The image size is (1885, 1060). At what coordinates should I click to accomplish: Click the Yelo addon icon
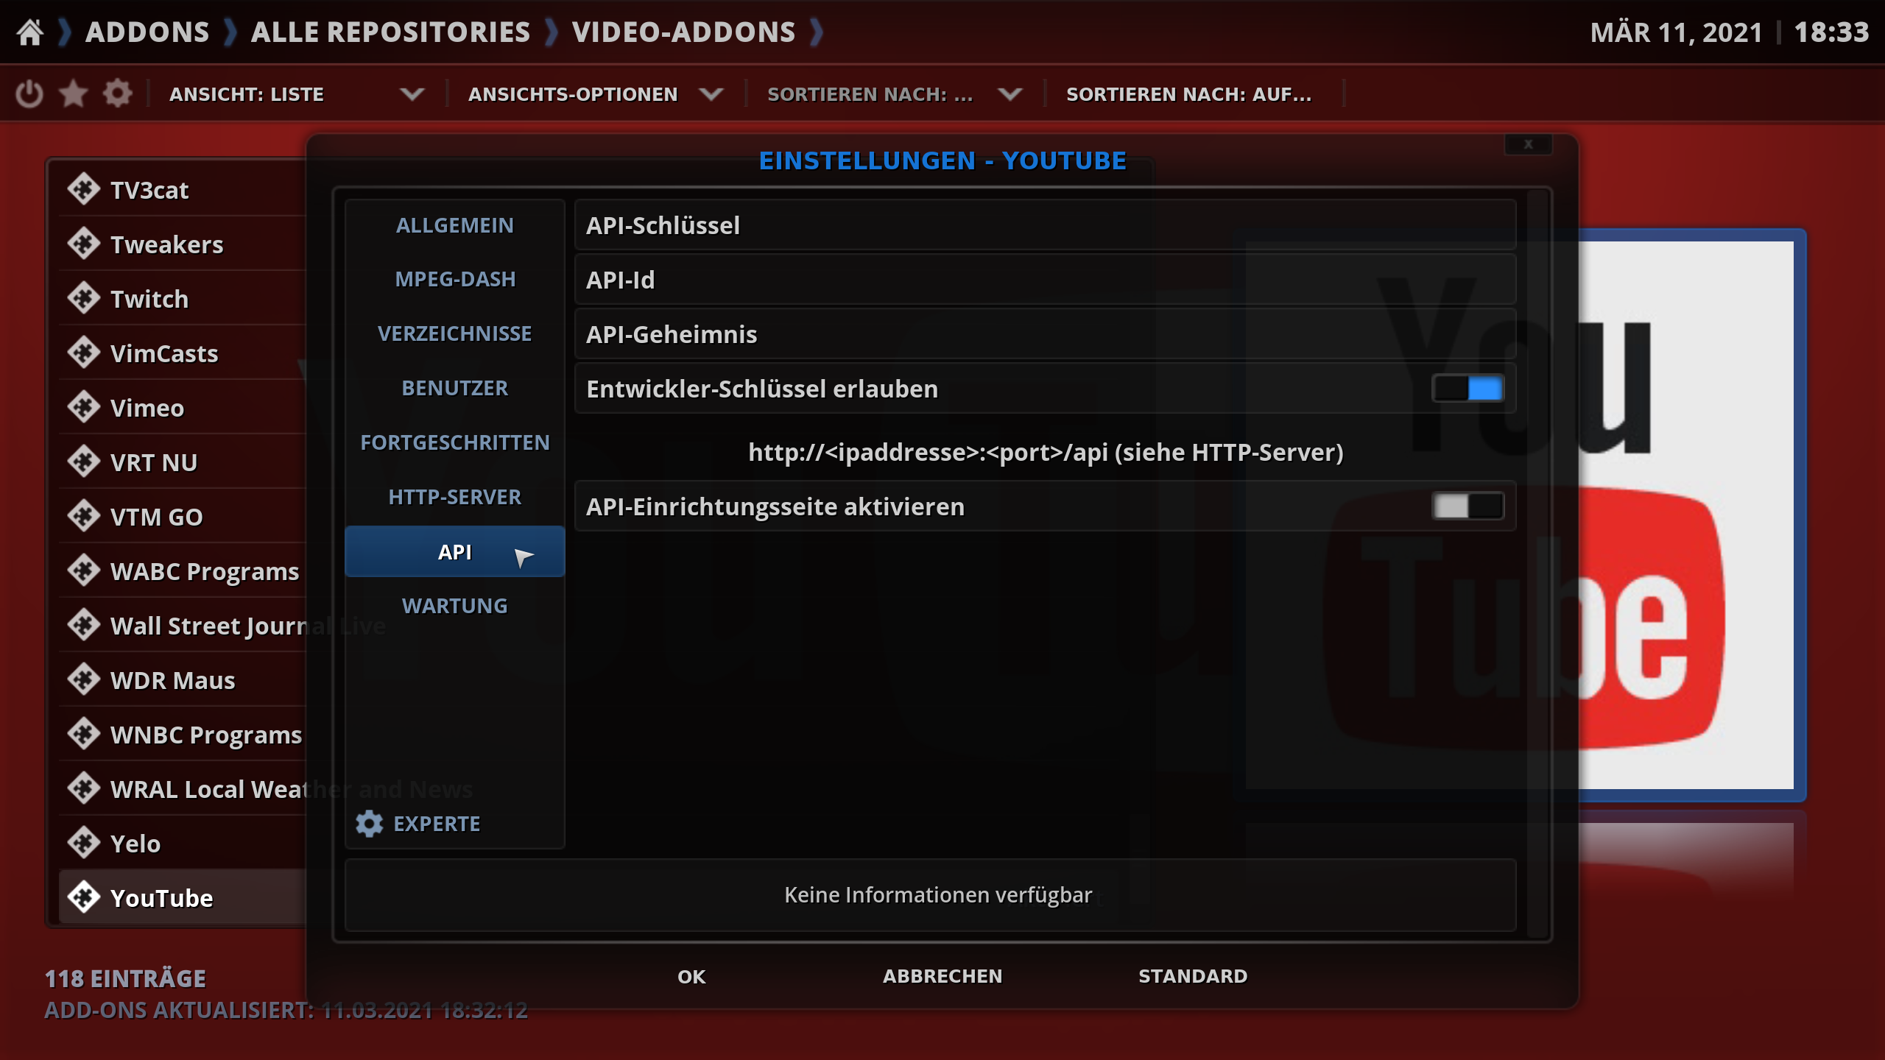[84, 843]
